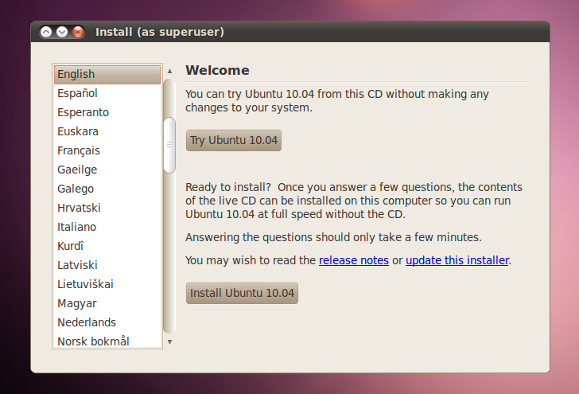
Task: Select Kurdî language entry
Action: [107, 246]
